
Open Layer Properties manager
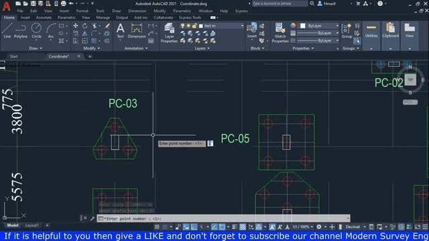point(170,33)
